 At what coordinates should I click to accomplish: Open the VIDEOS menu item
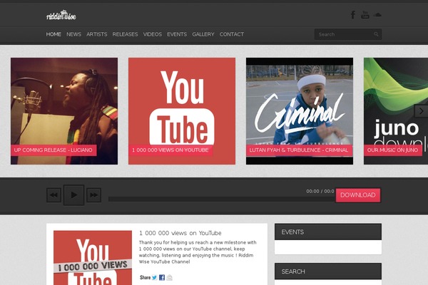coord(153,34)
